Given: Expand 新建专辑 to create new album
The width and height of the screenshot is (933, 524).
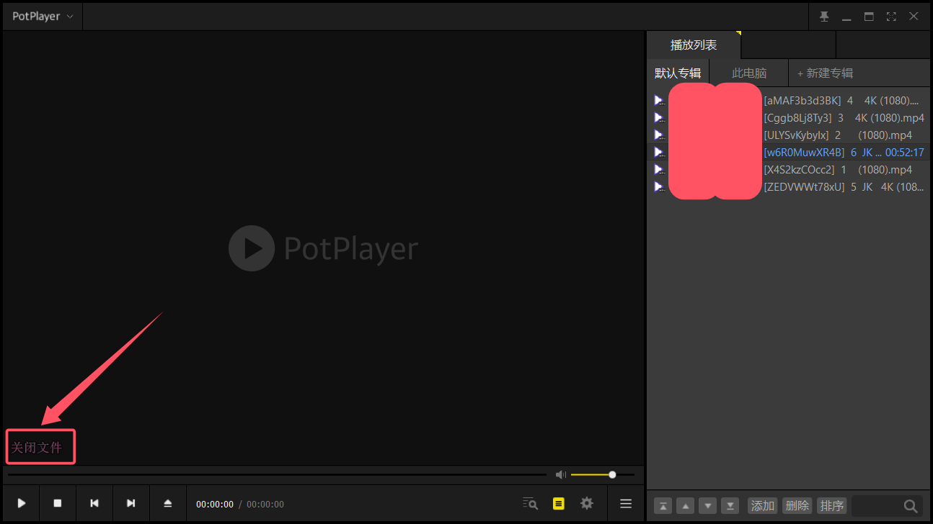Looking at the screenshot, I should 824,73.
